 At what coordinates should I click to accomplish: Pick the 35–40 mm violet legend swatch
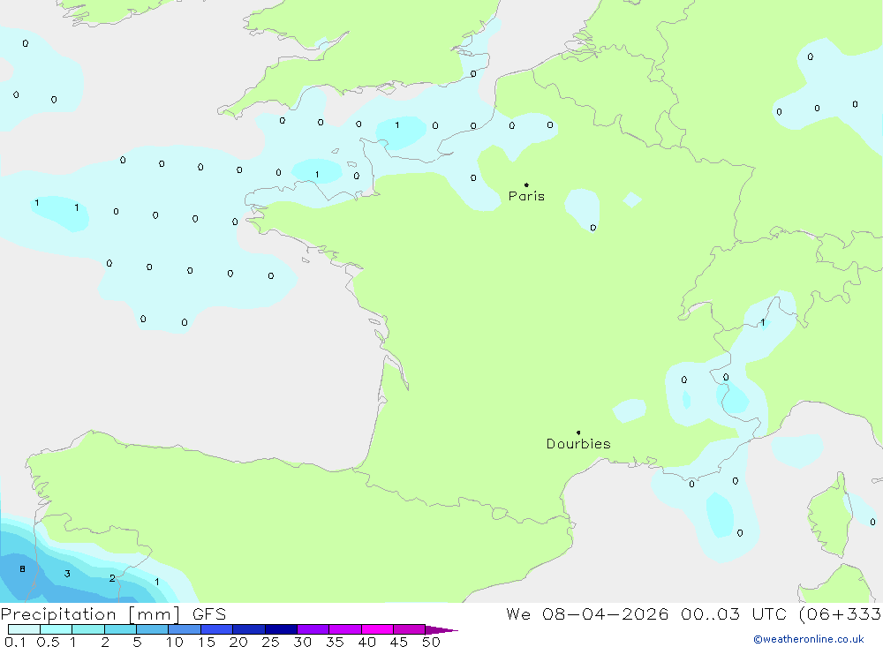coord(344,629)
